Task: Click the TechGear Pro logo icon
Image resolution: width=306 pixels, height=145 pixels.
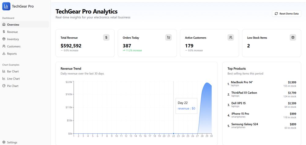Action: [x=6, y=6]
